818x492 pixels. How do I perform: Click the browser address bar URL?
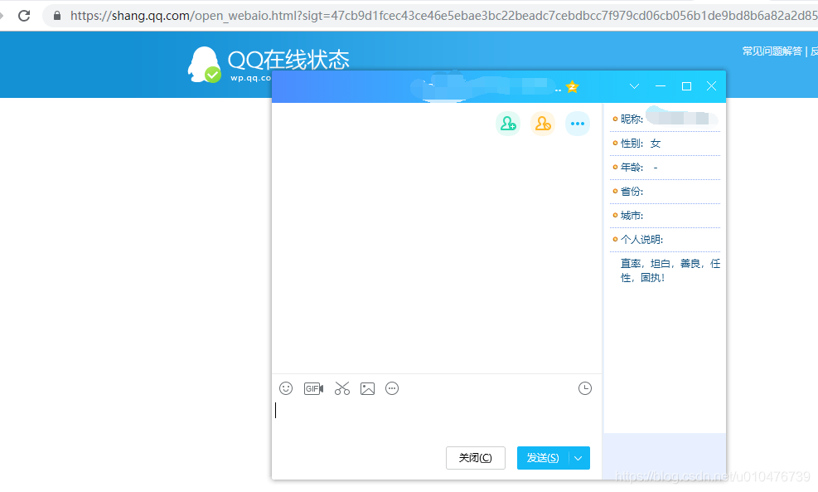443,16
